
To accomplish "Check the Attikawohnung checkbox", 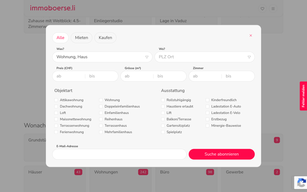I will pos(56,100).
